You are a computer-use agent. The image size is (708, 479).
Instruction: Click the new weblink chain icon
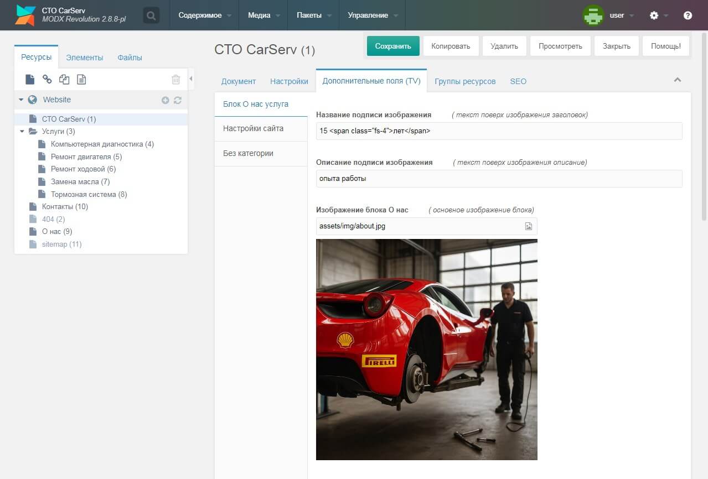click(47, 80)
